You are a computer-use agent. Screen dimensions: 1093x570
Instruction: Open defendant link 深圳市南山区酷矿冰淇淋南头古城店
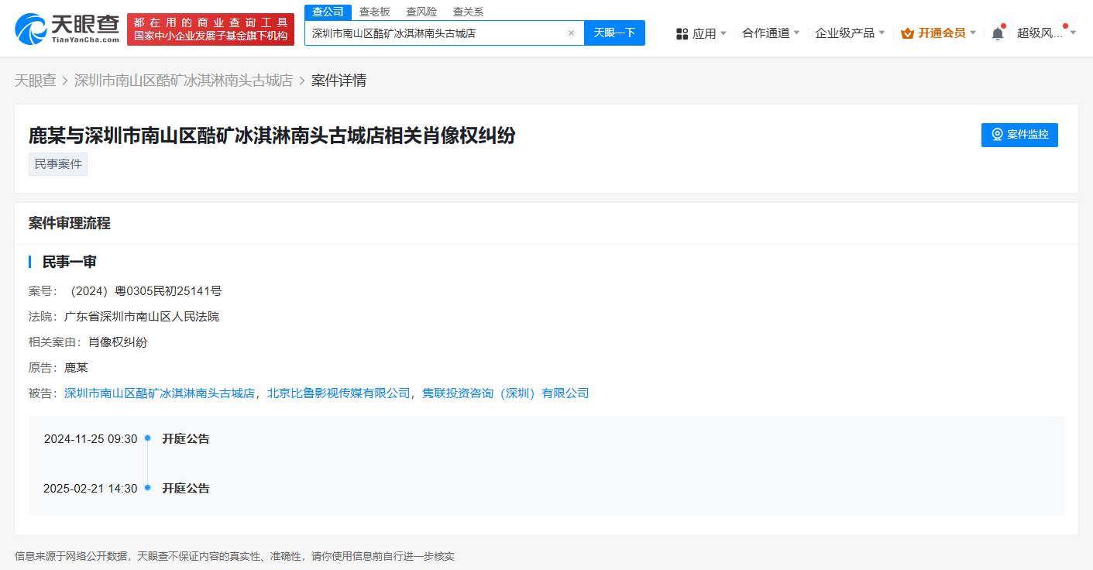pos(160,393)
